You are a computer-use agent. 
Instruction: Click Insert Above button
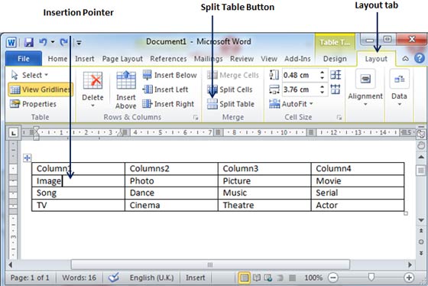coord(126,90)
